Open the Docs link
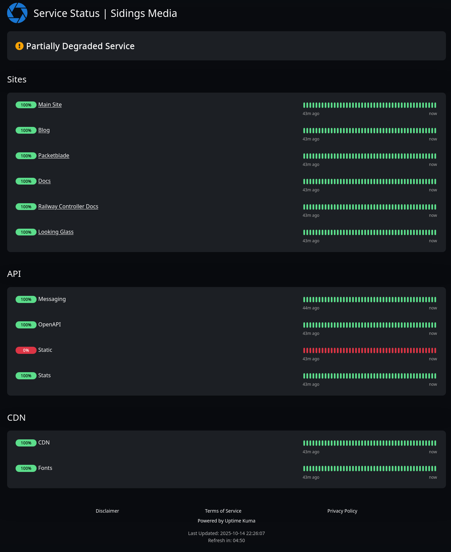Viewport: 451px width, 552px height. click(x=44, y=181)
